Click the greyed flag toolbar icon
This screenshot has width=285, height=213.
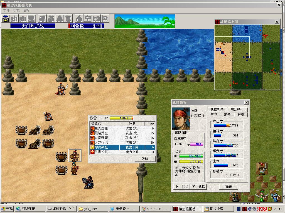click(105, 19)
